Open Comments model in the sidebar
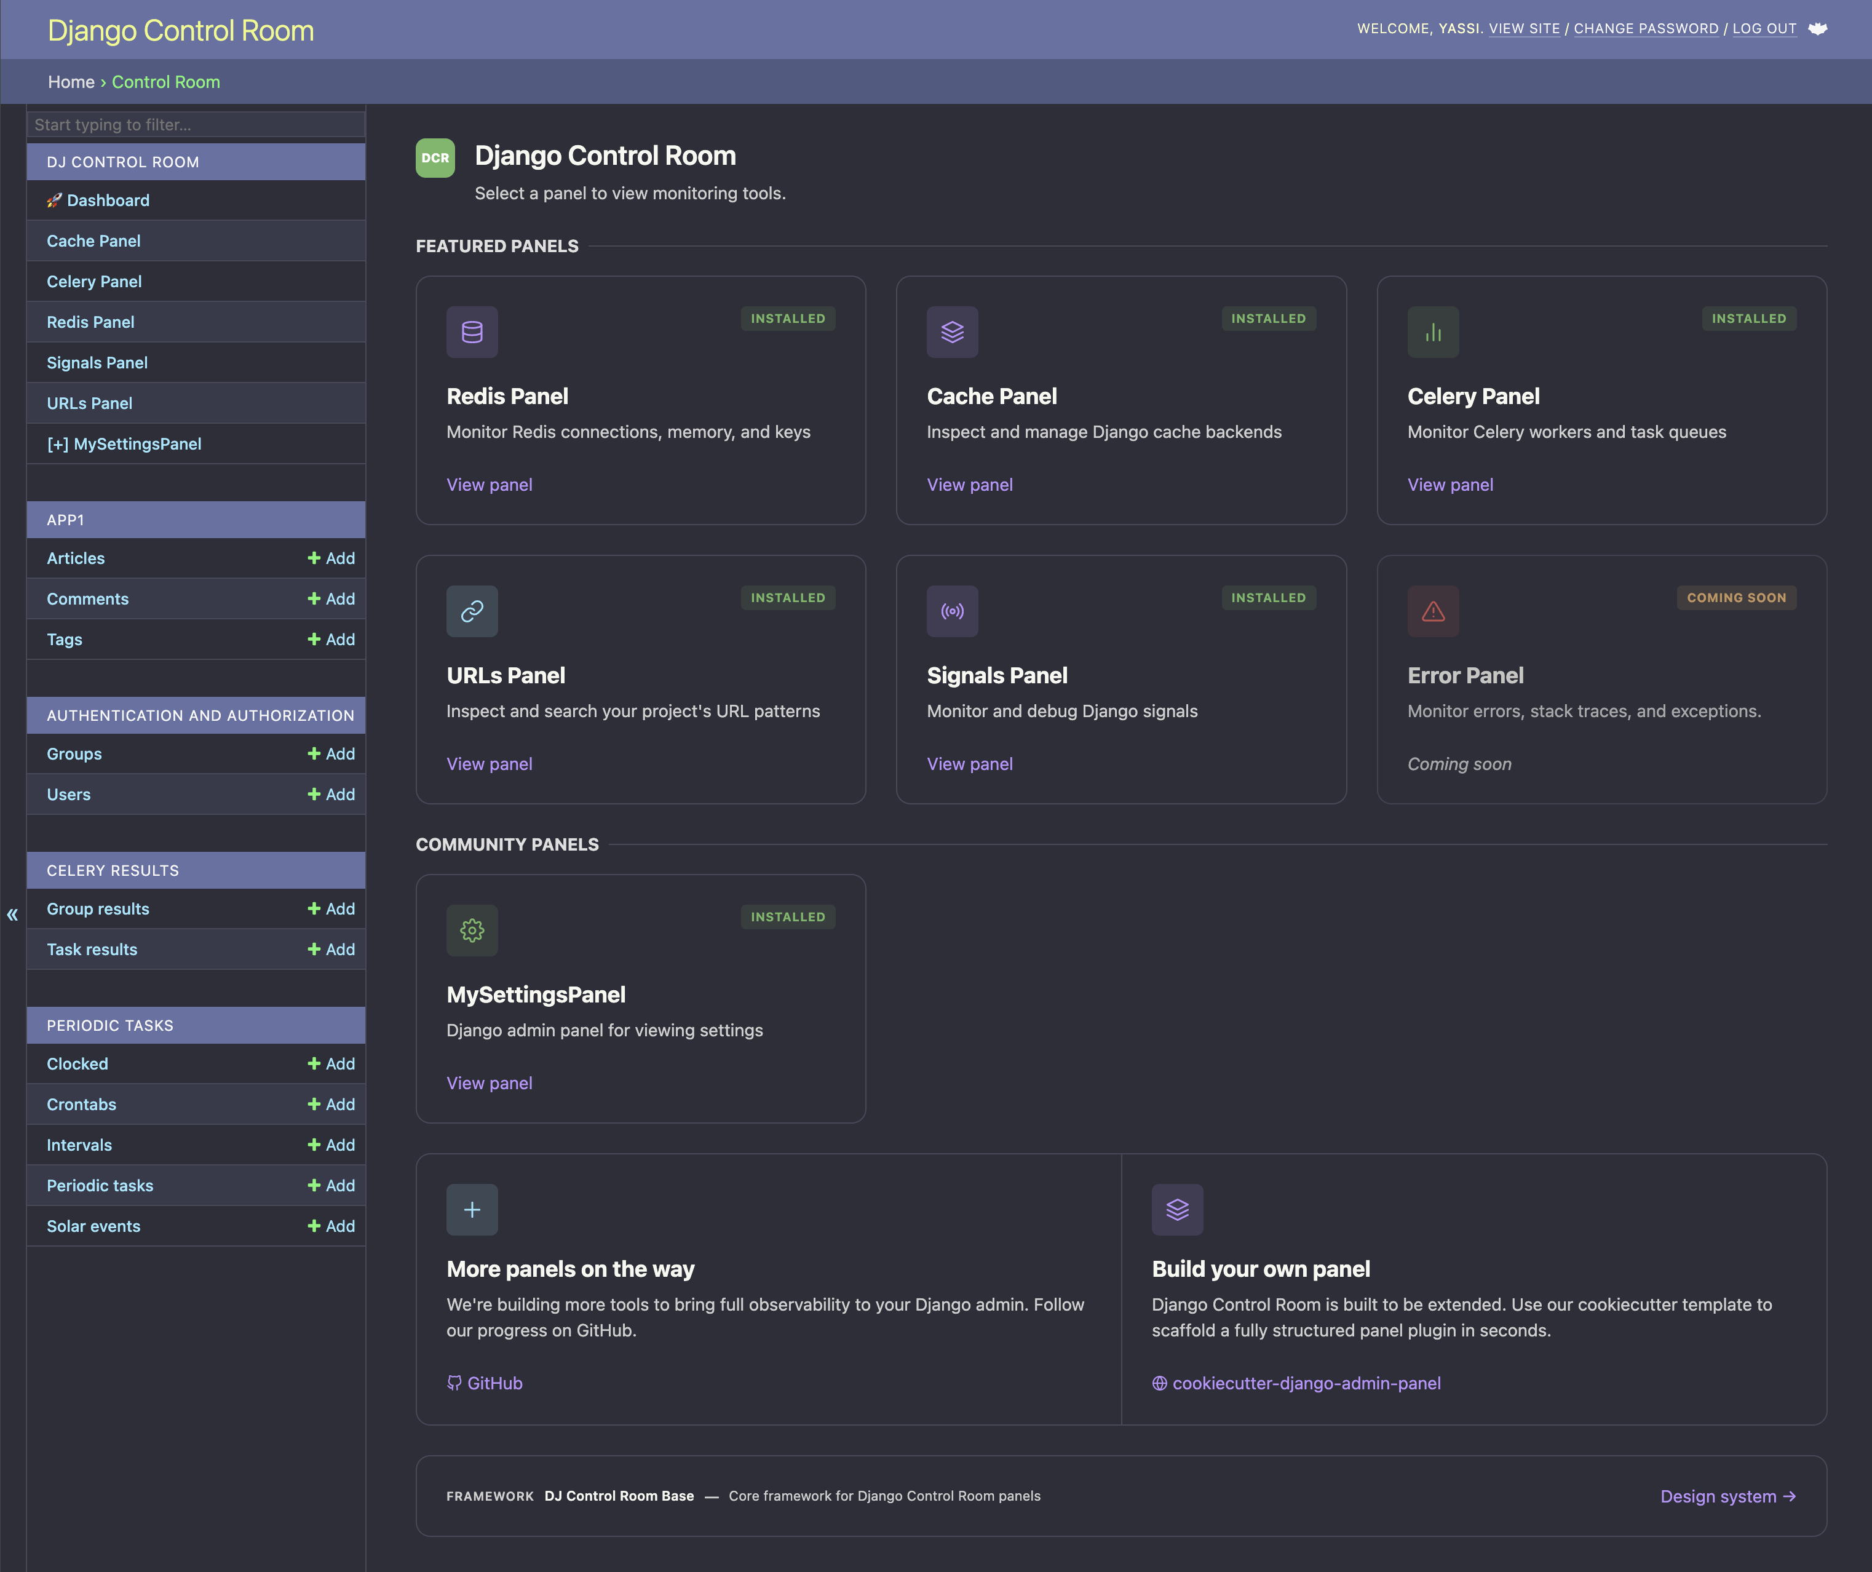The height and width of the screenshot is (1572, 1872). (x=87, y=598)
